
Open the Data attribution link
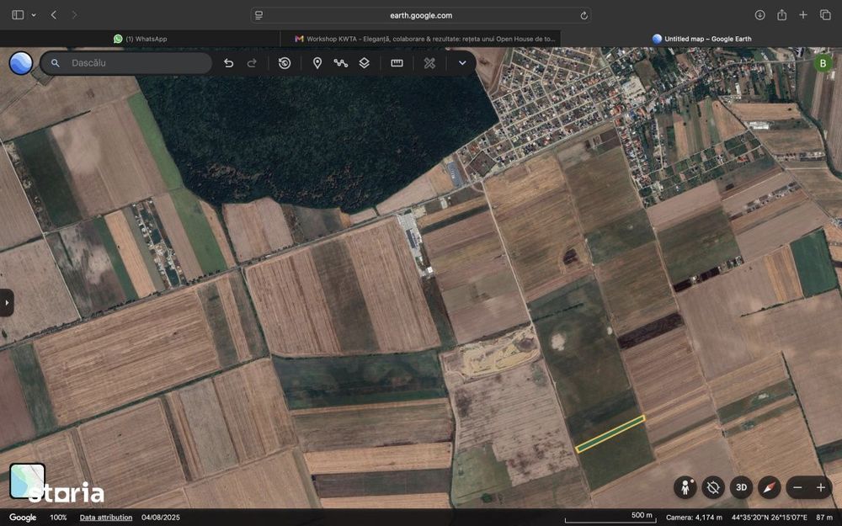click(x=106, y=518)
